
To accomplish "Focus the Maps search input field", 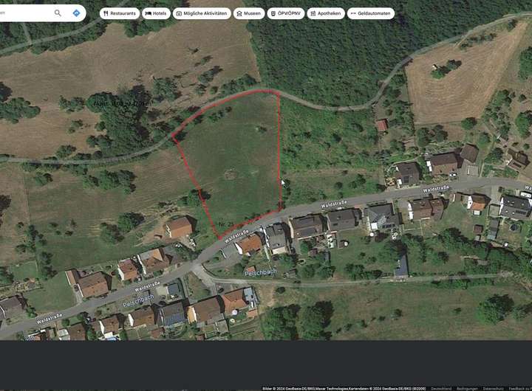I will 25,13.
